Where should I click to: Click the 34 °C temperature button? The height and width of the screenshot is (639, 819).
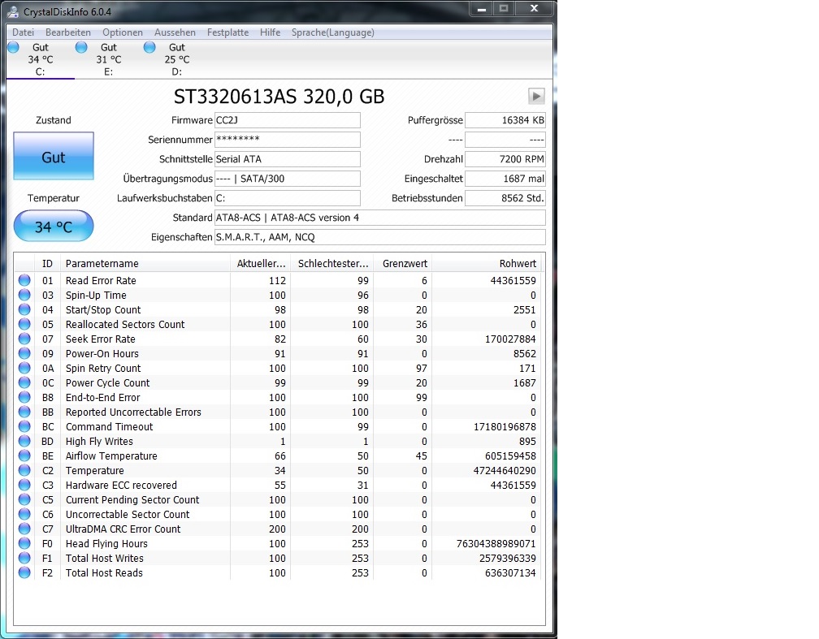pos(54,226)
